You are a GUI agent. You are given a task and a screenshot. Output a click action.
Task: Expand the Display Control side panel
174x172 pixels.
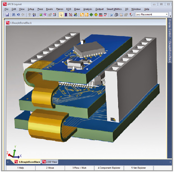170,41
